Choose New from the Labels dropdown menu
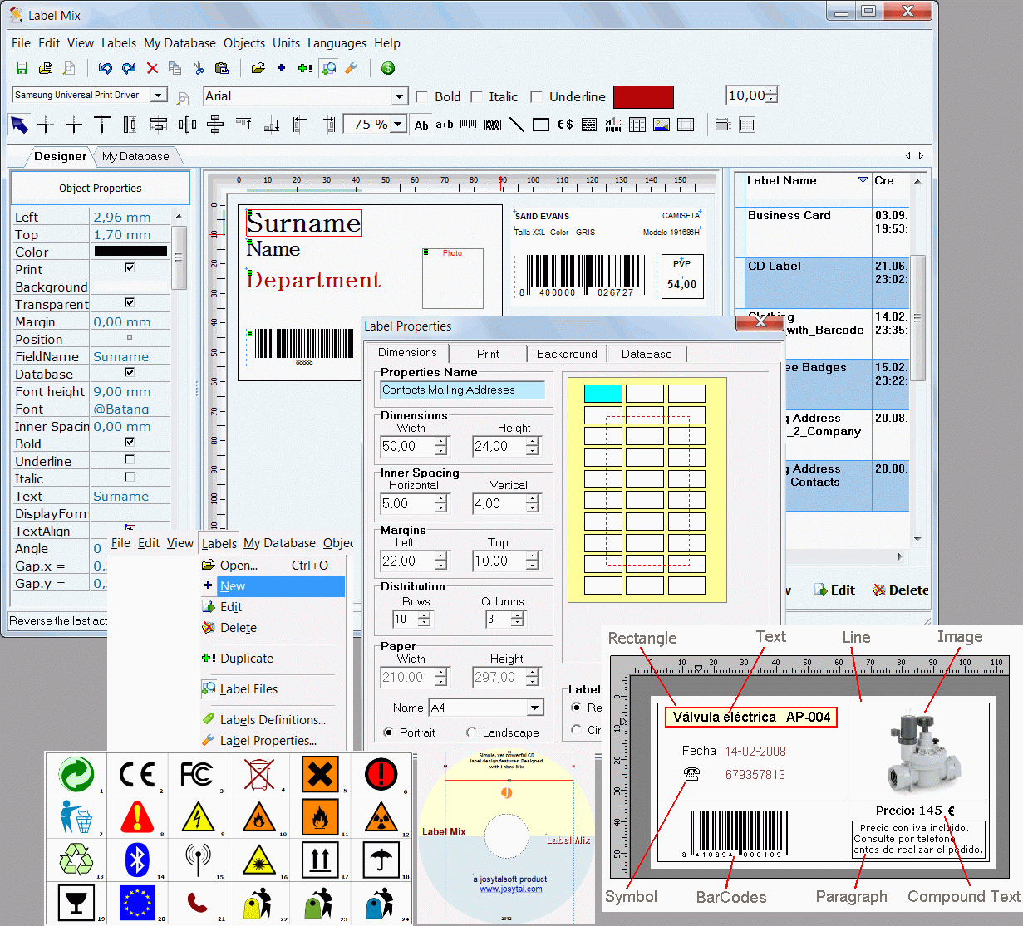Viewport: 1023px width, 926px height. point(273,586)
